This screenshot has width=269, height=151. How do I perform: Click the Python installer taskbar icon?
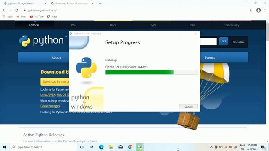click(x=140, y=147)
